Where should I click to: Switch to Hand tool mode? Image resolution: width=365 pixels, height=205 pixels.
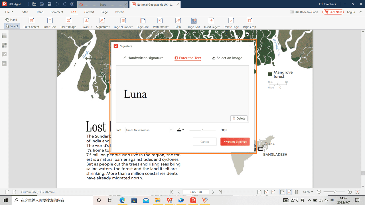click(11, 20)
